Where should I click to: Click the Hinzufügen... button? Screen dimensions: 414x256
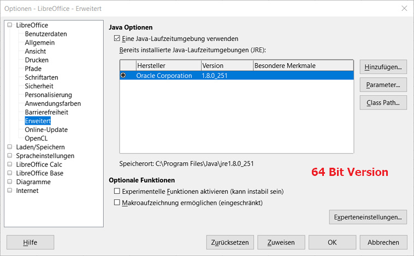coord(383,67)
